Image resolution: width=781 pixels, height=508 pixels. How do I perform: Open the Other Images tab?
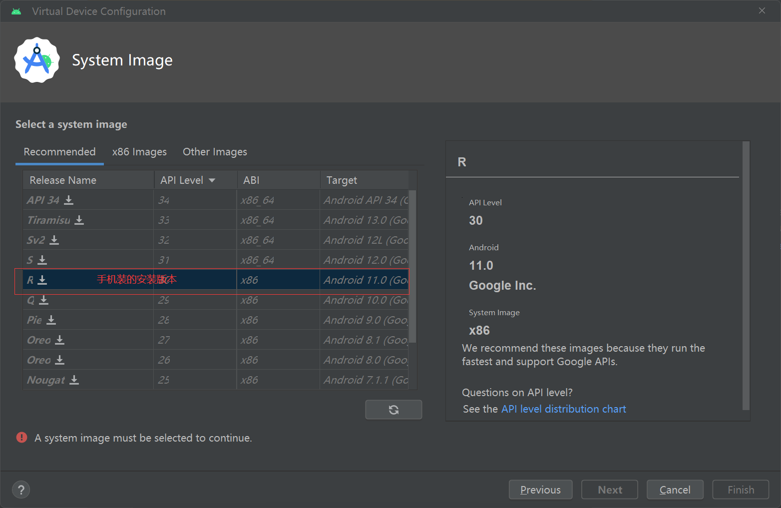[215, 152]
